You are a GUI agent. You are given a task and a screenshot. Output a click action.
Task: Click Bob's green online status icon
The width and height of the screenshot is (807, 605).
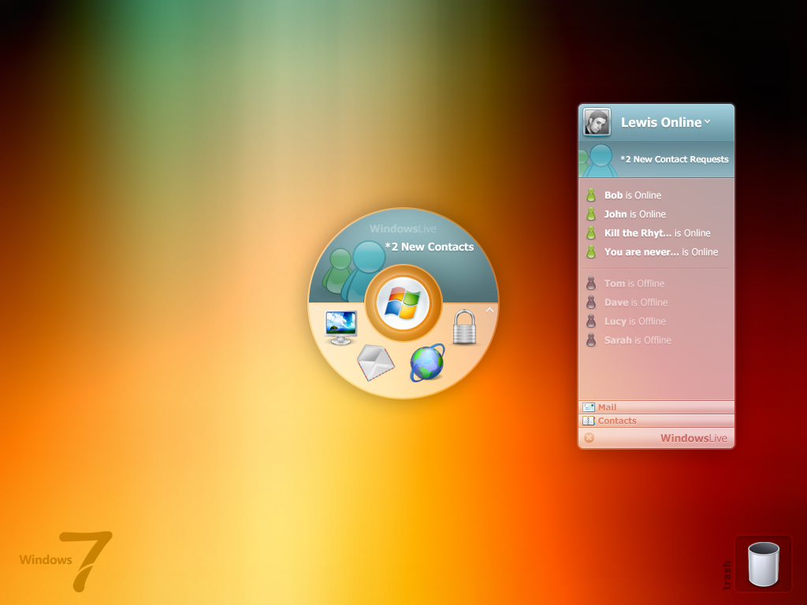pos(593,195)
